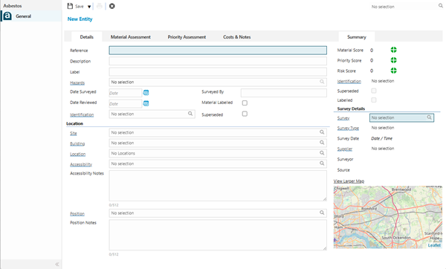Click the Hazards link label
The height and width of the screenshot is (269, 446).
click(77, 82)
